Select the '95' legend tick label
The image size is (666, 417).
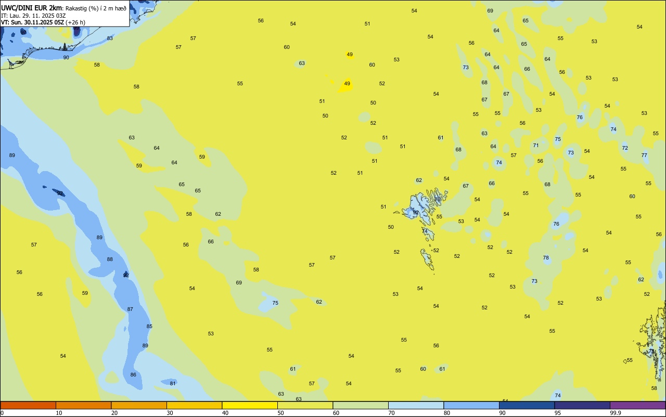pyautogui.click(x=558, y=413)
